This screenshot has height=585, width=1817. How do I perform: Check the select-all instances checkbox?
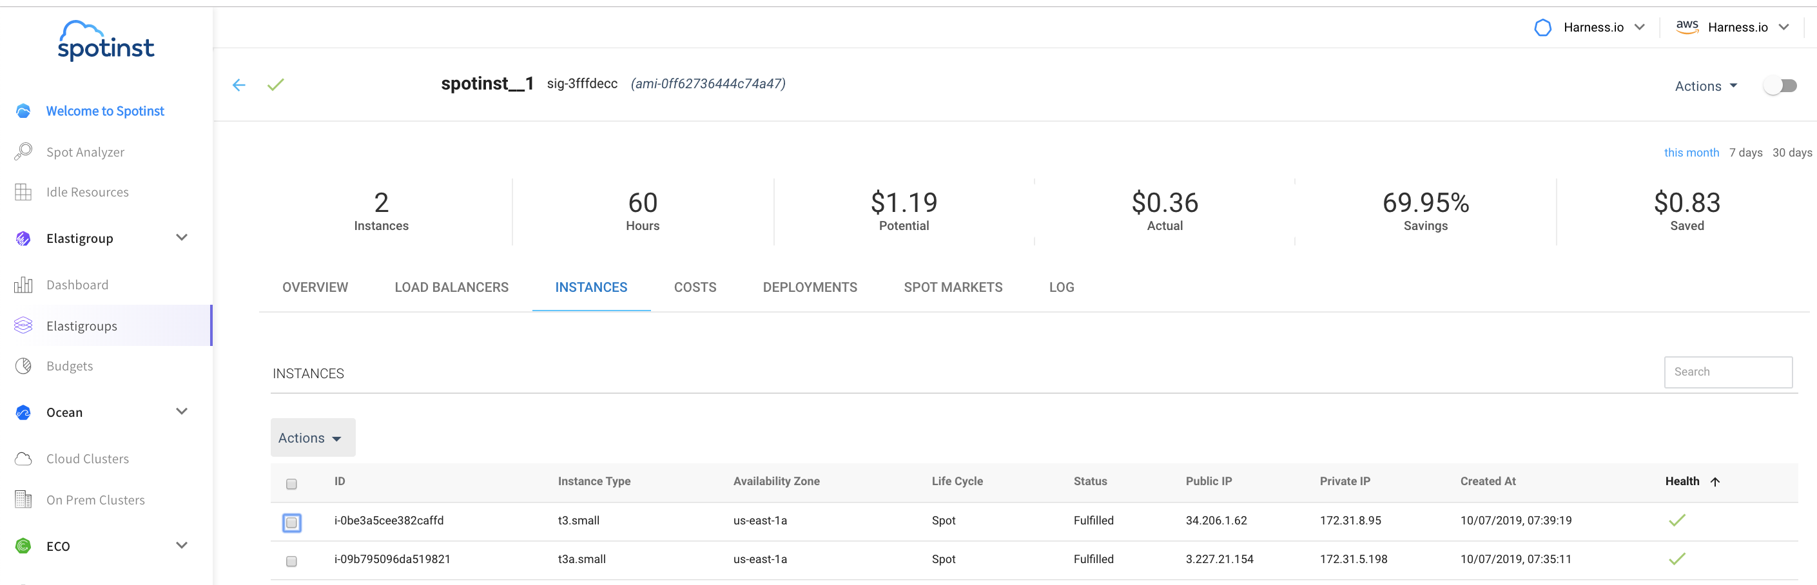291,483
